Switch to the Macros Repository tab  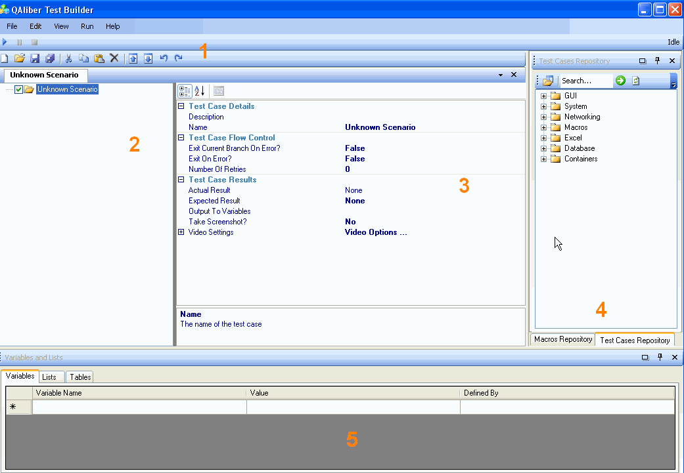point(562,340)
